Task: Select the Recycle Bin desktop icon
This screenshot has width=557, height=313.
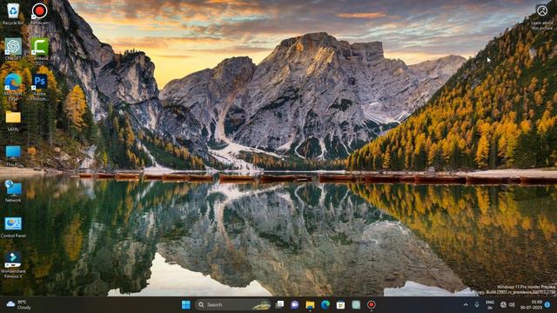Action: [x=13, y=14]
